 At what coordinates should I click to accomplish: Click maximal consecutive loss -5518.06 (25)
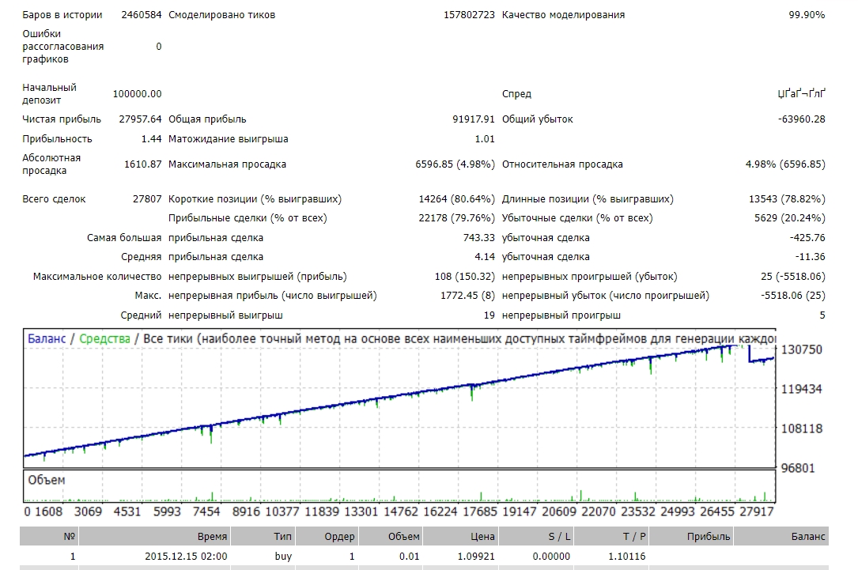pyautogui.click(x=793, y=296)
